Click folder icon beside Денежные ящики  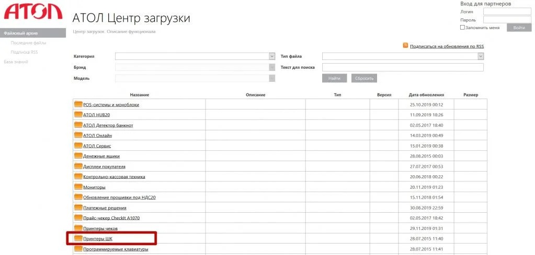[78, 156]
